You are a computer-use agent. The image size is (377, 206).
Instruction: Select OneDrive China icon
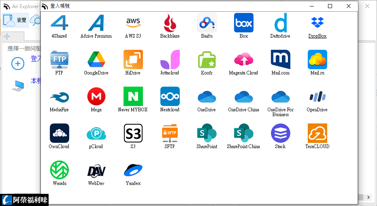coord(244,96)
